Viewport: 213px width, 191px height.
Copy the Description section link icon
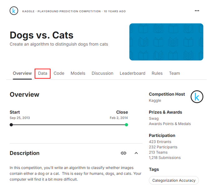pyautogui.click(x=123, y=153)
